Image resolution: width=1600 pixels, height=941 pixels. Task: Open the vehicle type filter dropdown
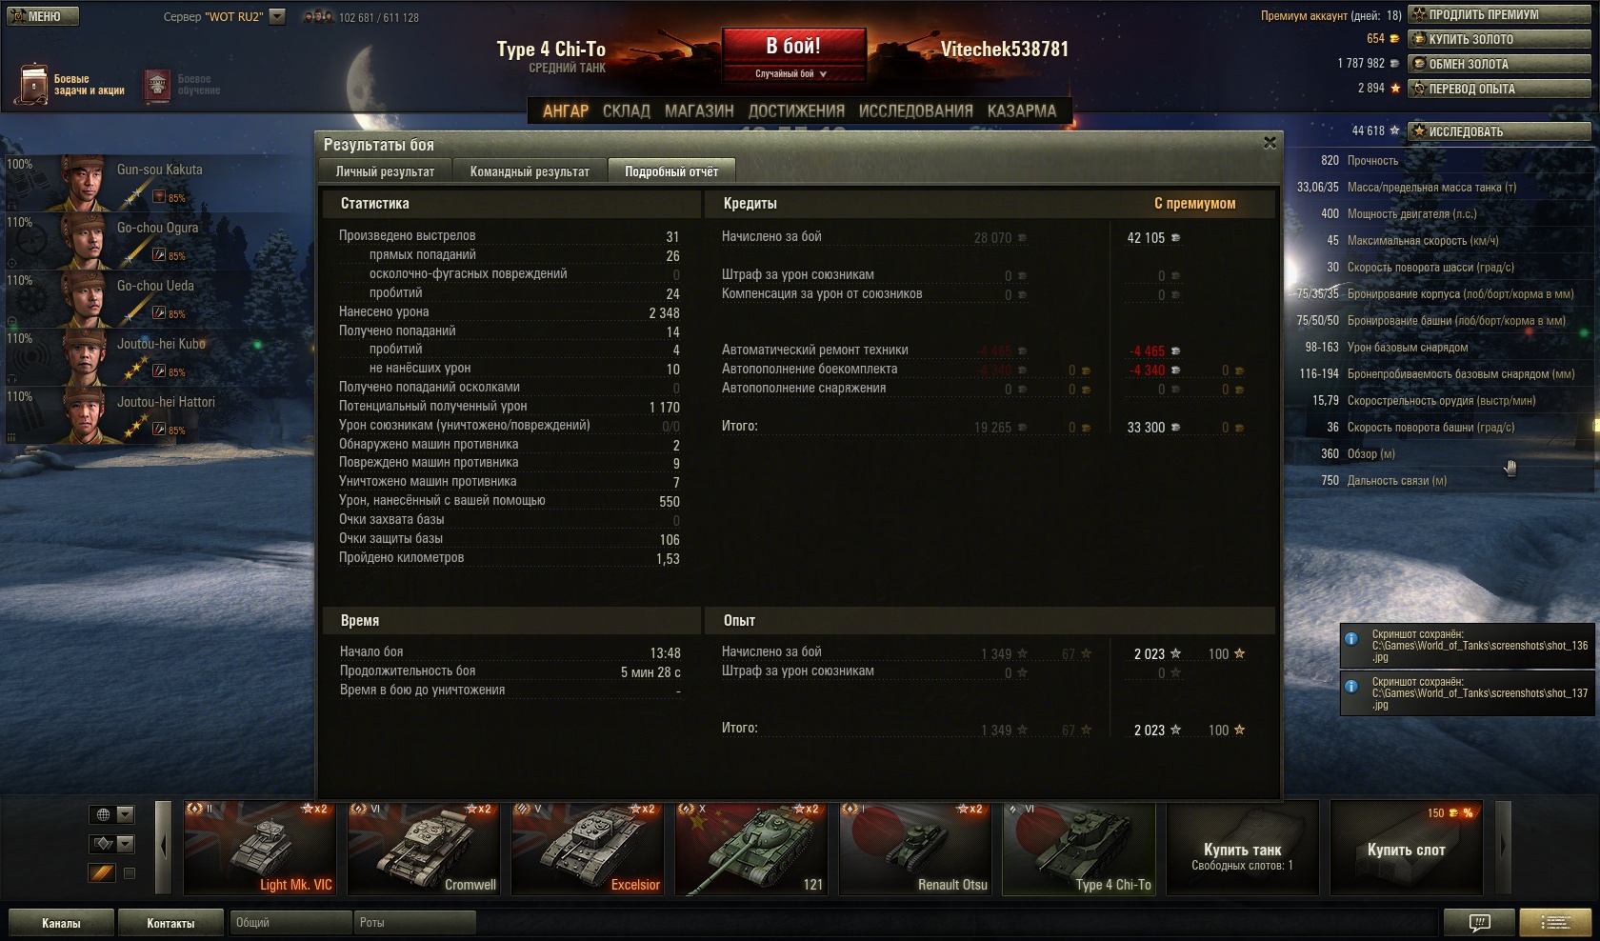(x=112, y=844)
